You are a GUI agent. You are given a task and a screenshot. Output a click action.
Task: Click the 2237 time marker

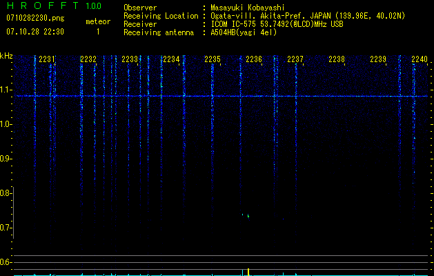[295, 59]
